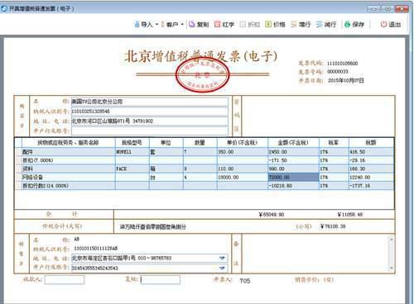Viewport: 414px width, 304px height.
Task: Click the 12240.00 tax amount cell
Action: (x=371, y=177)
